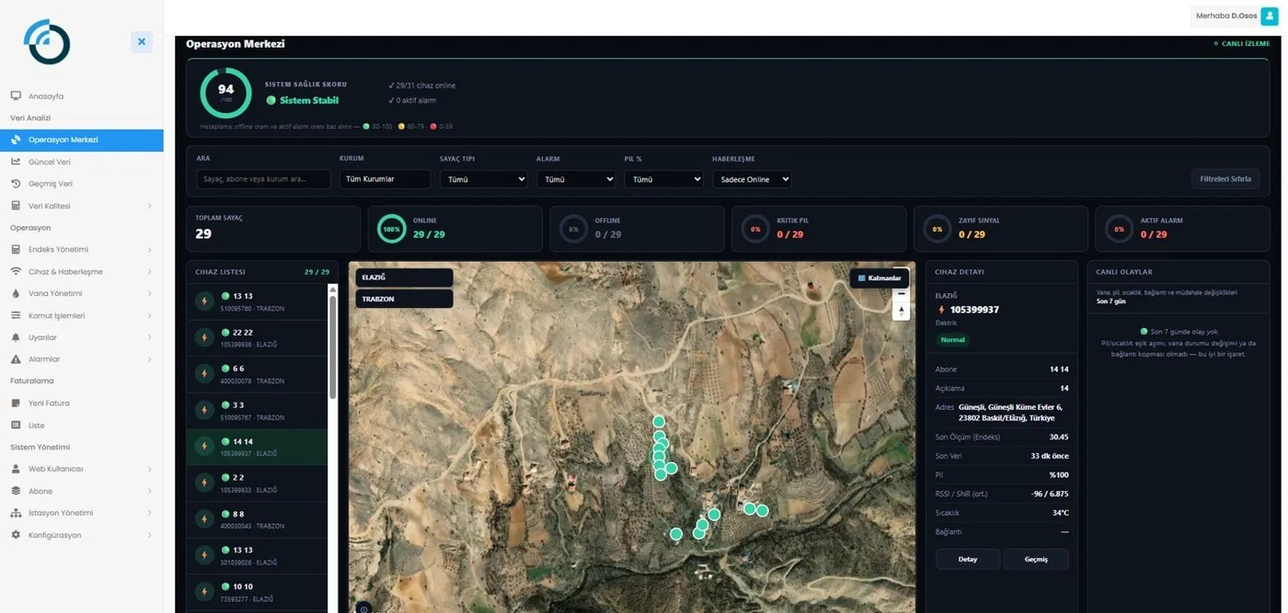1288x613 pixels.
Task: Click the Detay button in device details
Action: coord(967,559)
